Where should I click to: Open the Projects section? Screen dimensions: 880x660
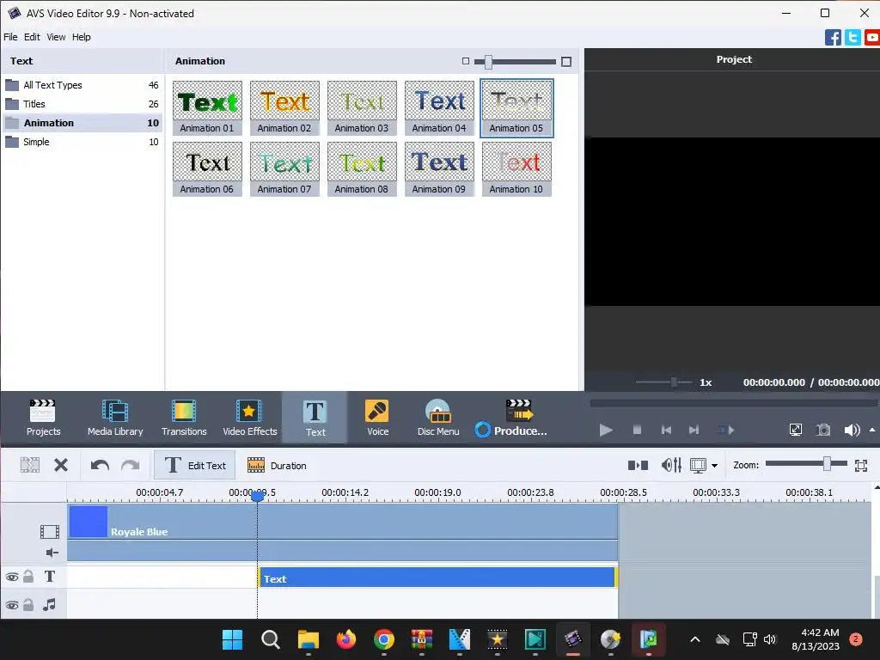(43, 418)
